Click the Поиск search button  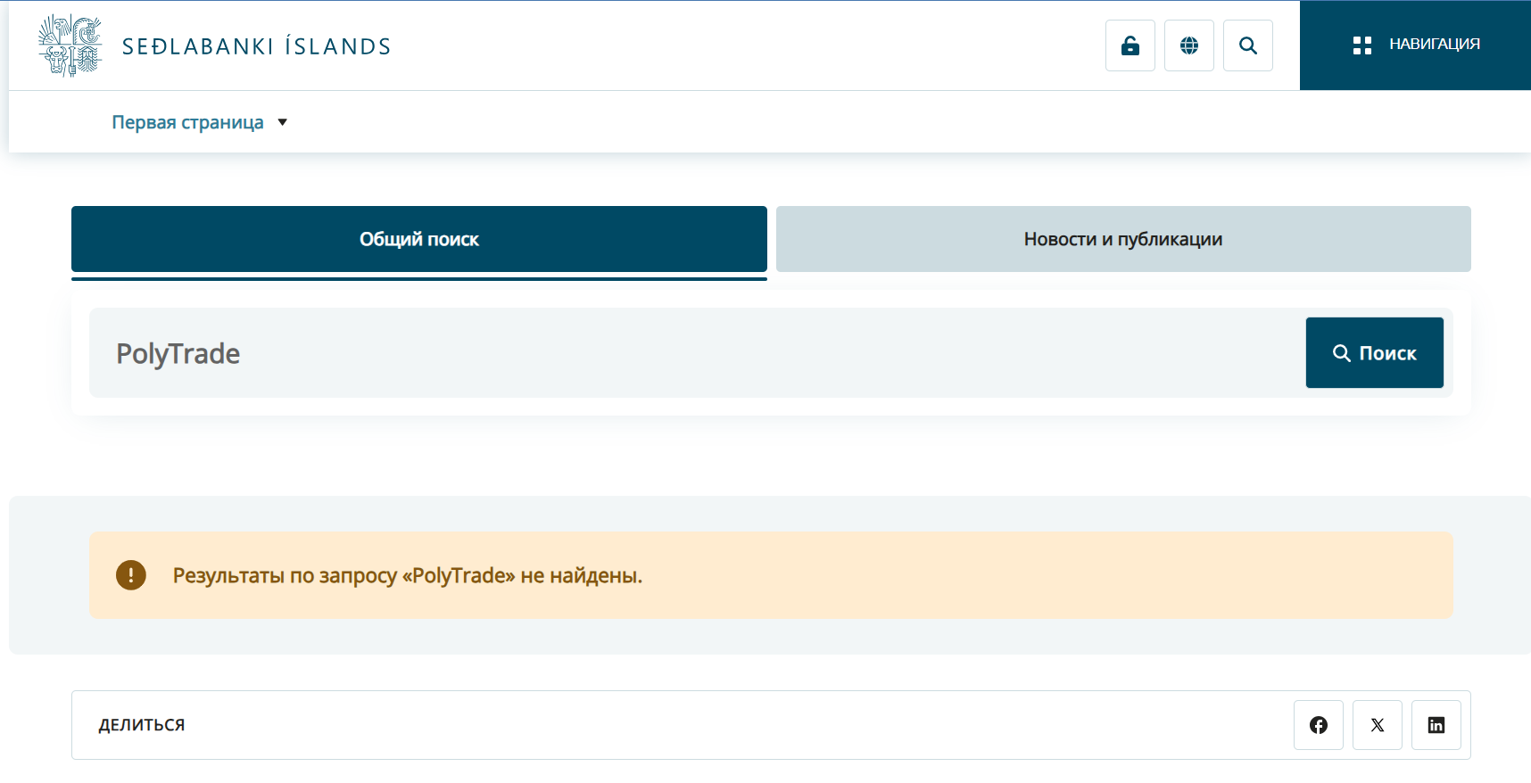click(1375, 353)
